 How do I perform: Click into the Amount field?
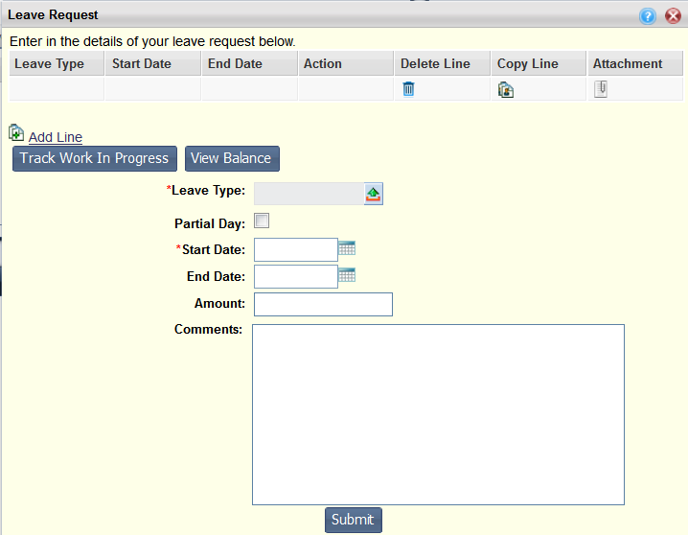pyautogui.click(x=323, y=304)
